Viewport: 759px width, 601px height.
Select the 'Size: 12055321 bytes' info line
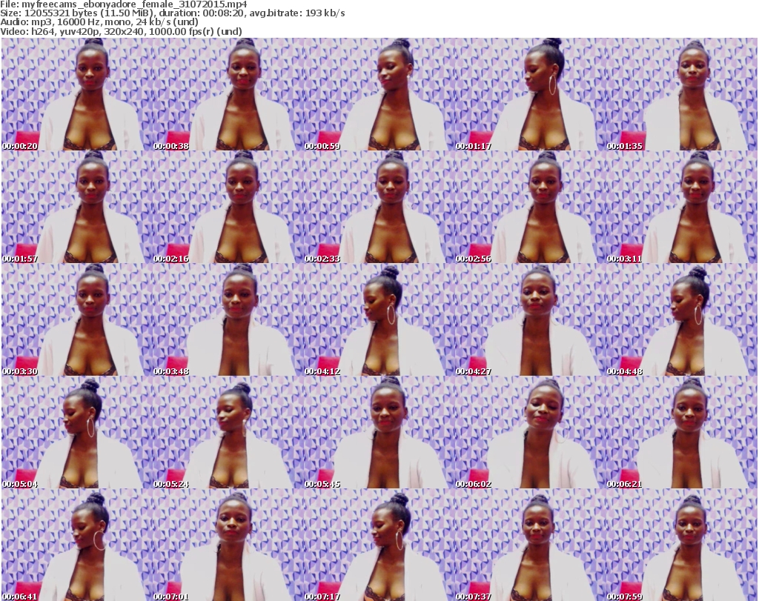point(172,13)
